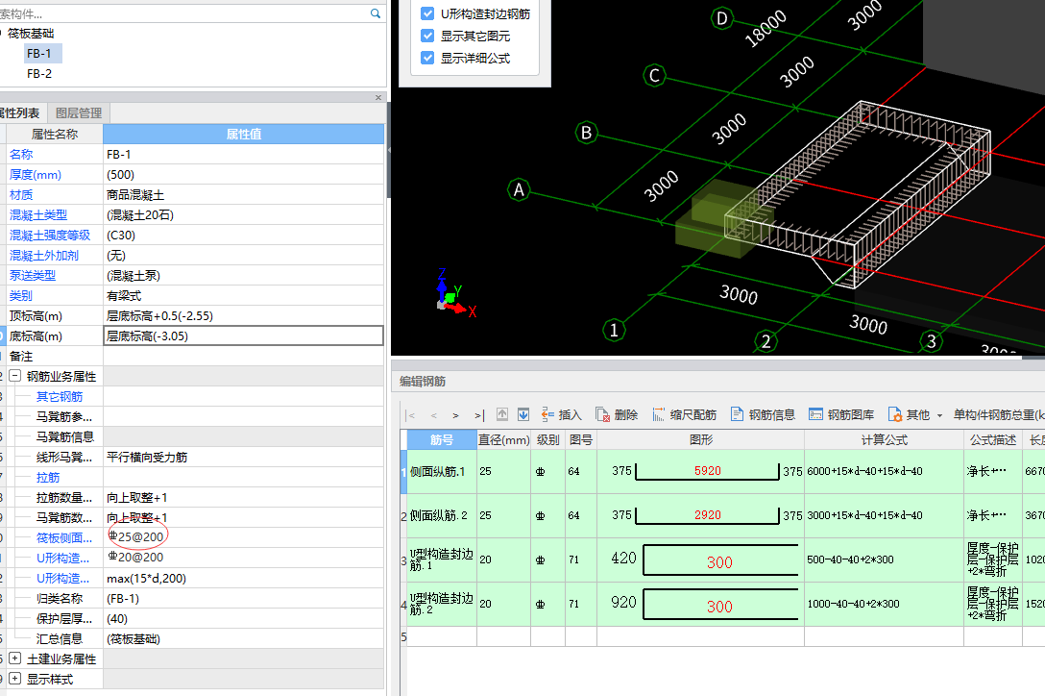The height and width of the screenshot is (696, 1045).
Task: Click the search magnifier icon
Action: click(x=376, y=12)
